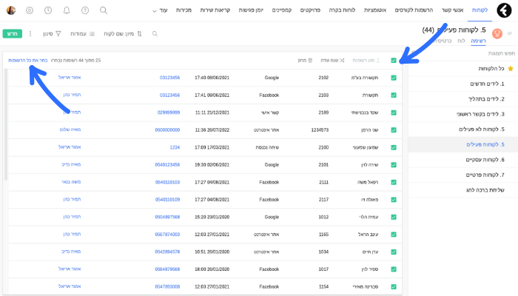Open the three-dot more options menu
The image size is (518, 296).
(30, 34)
